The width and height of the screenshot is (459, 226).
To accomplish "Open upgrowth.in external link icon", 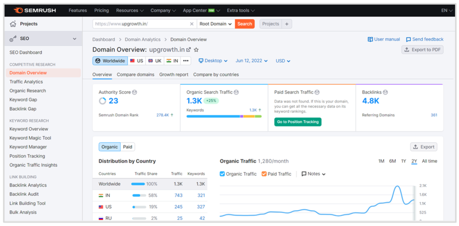I will coord(189,50).
